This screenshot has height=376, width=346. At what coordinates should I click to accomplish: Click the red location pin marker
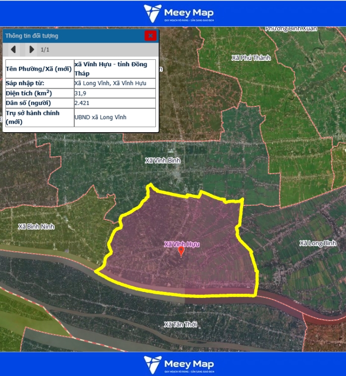[181, 251]
